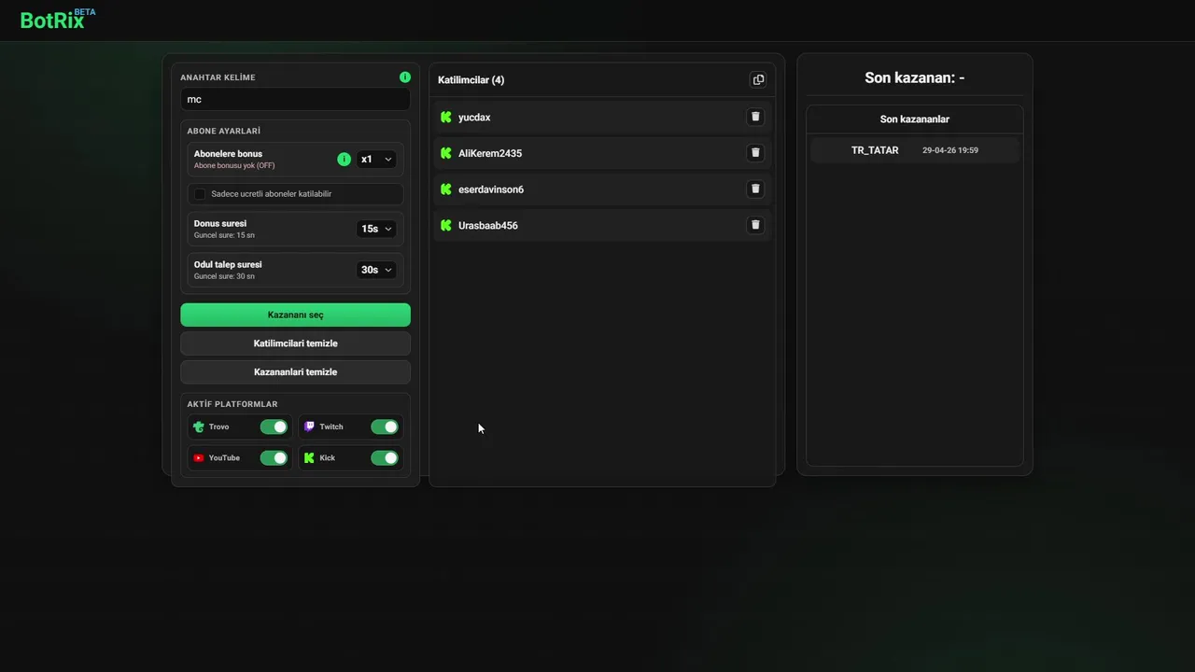This screenshot has width=1195, height=672.
Task: Expand the 15s Donus suresi dropdown
Action: click(x=376, y=229)
